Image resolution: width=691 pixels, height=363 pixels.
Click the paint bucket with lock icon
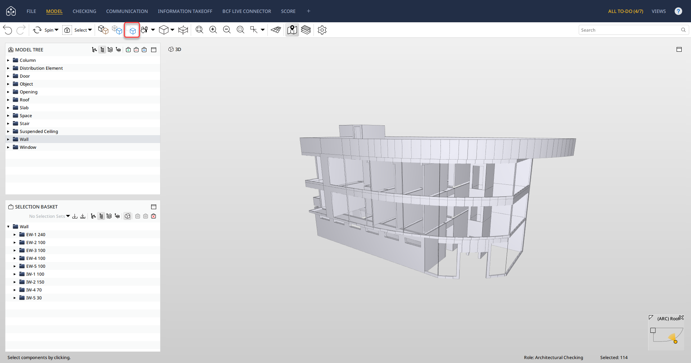pos(145,30)
